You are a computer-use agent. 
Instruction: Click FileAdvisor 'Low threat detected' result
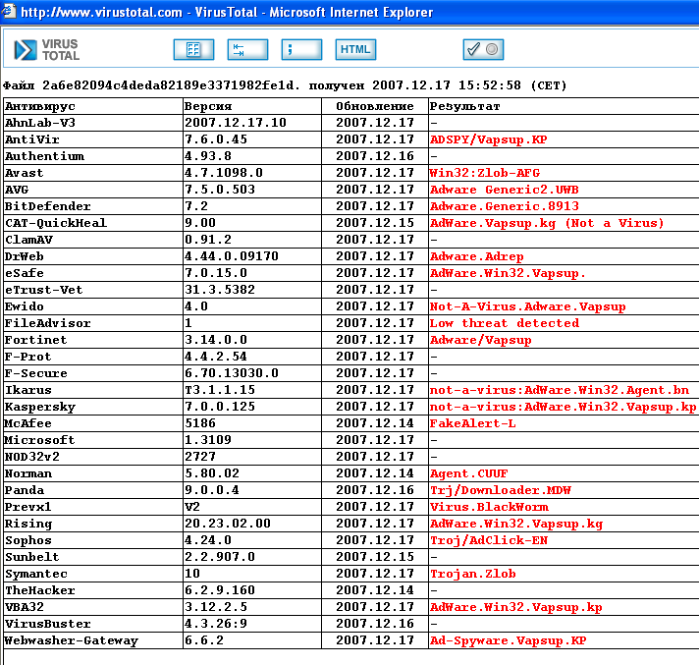505,323
